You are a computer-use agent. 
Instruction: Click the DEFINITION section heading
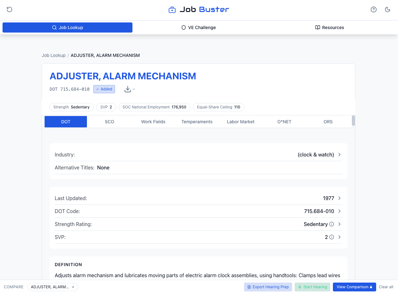pos(68,265)
